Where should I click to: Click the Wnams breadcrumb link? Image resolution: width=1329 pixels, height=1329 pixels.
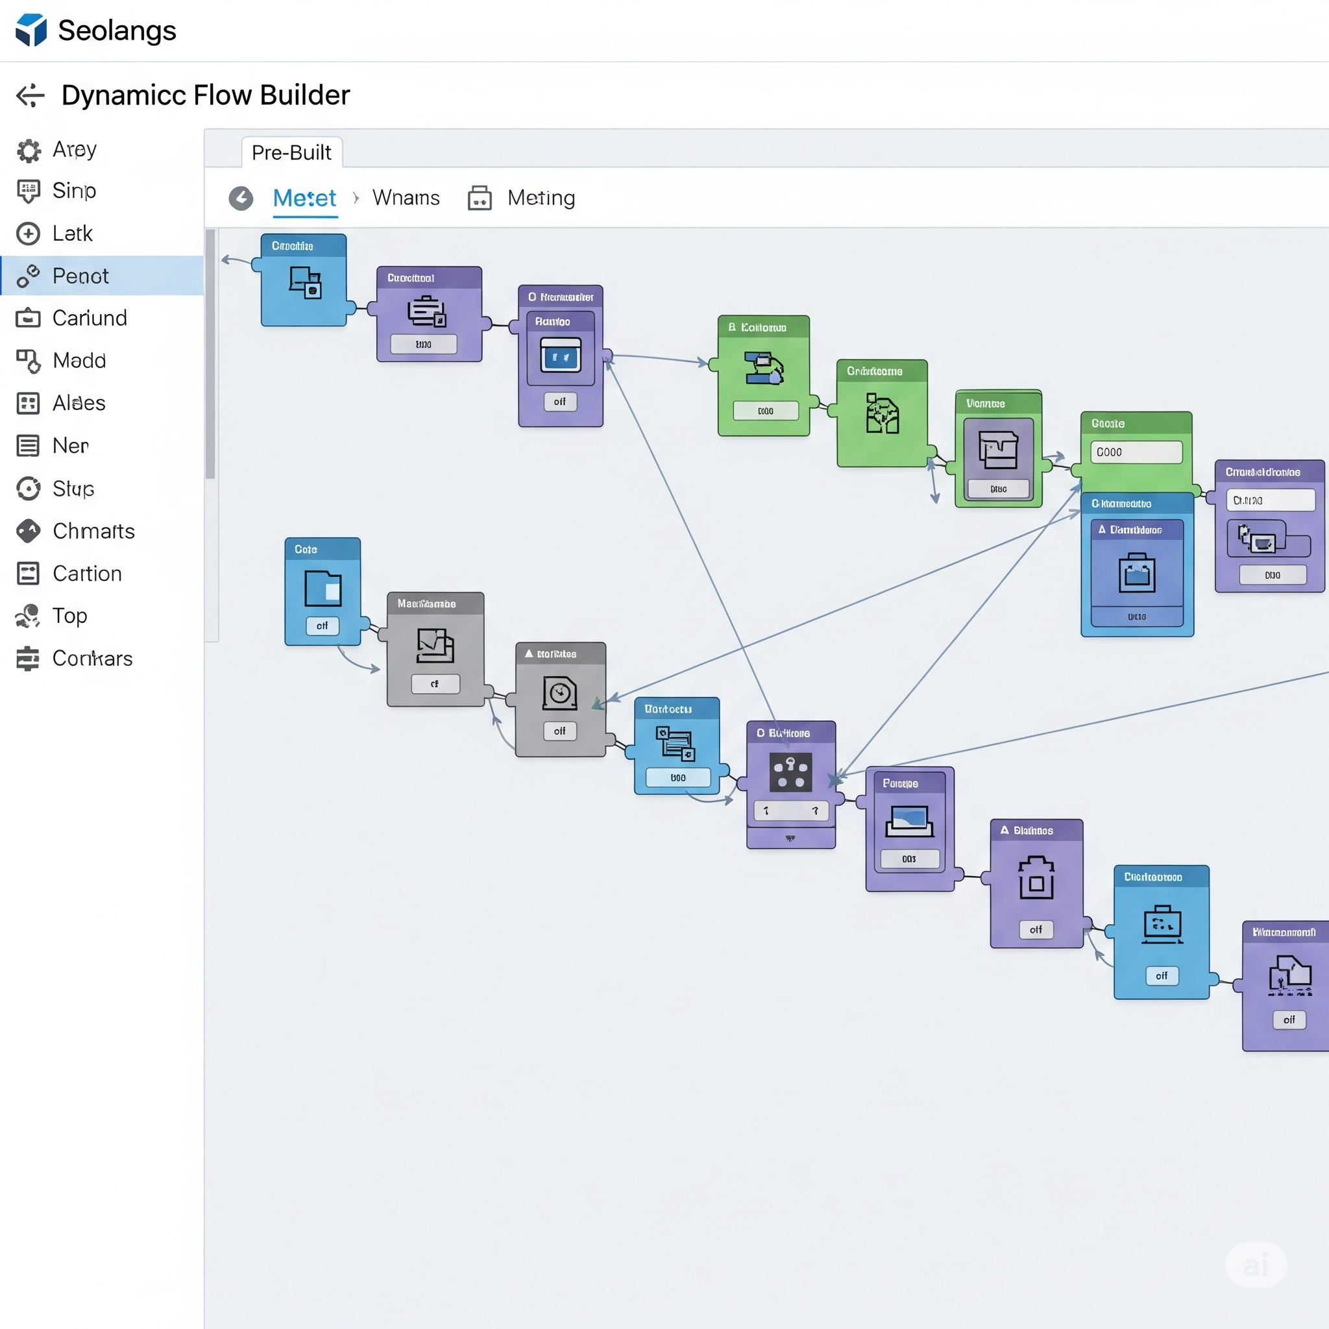click(406, 198)
